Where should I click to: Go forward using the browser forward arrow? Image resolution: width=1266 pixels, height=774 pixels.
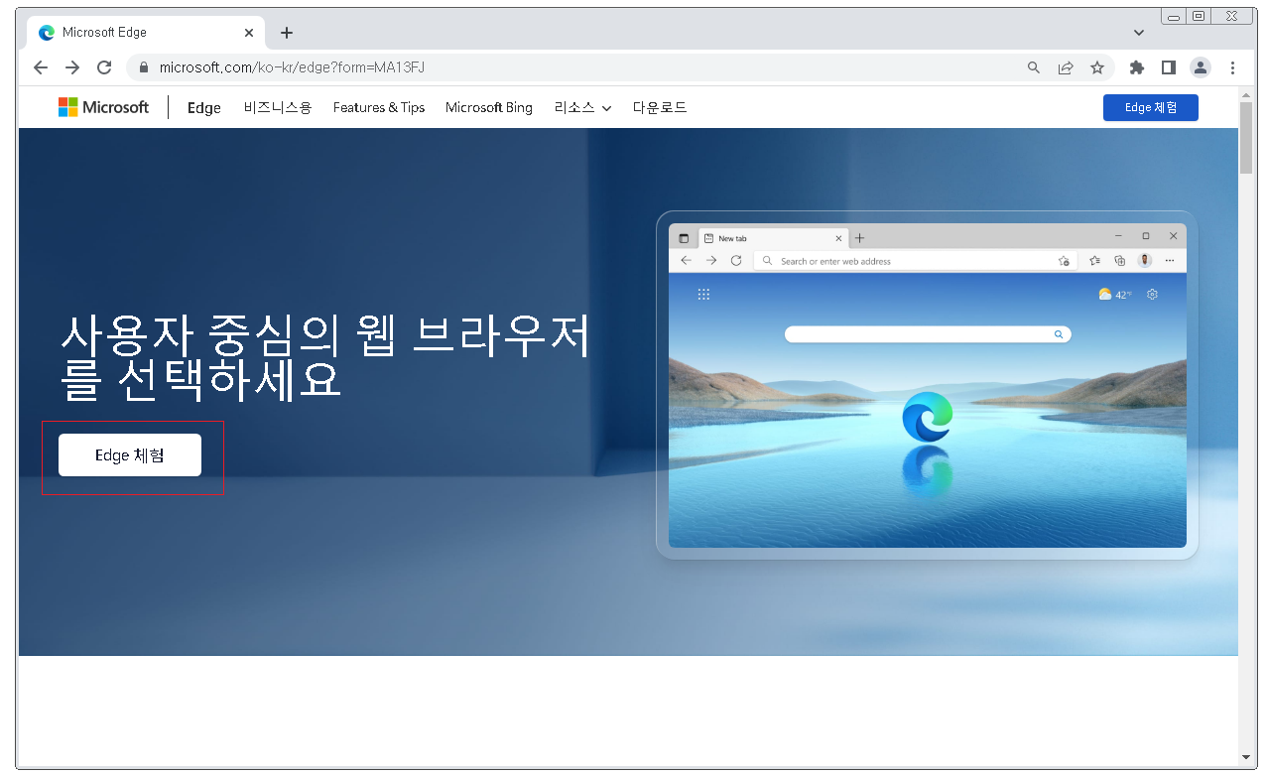pyautogui.click(x=72, y=67)
